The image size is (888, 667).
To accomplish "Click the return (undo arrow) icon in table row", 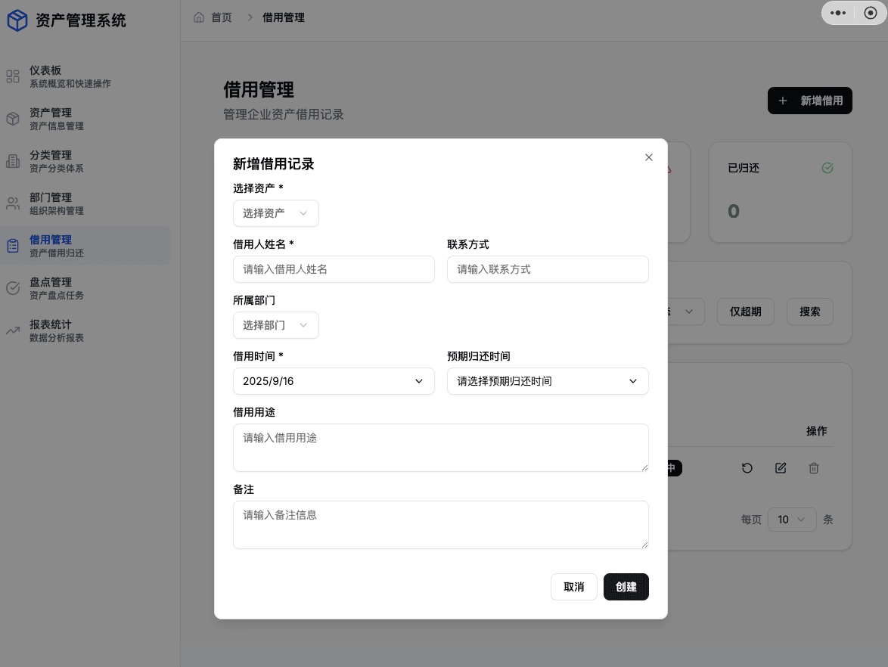I will click(747, 468).
